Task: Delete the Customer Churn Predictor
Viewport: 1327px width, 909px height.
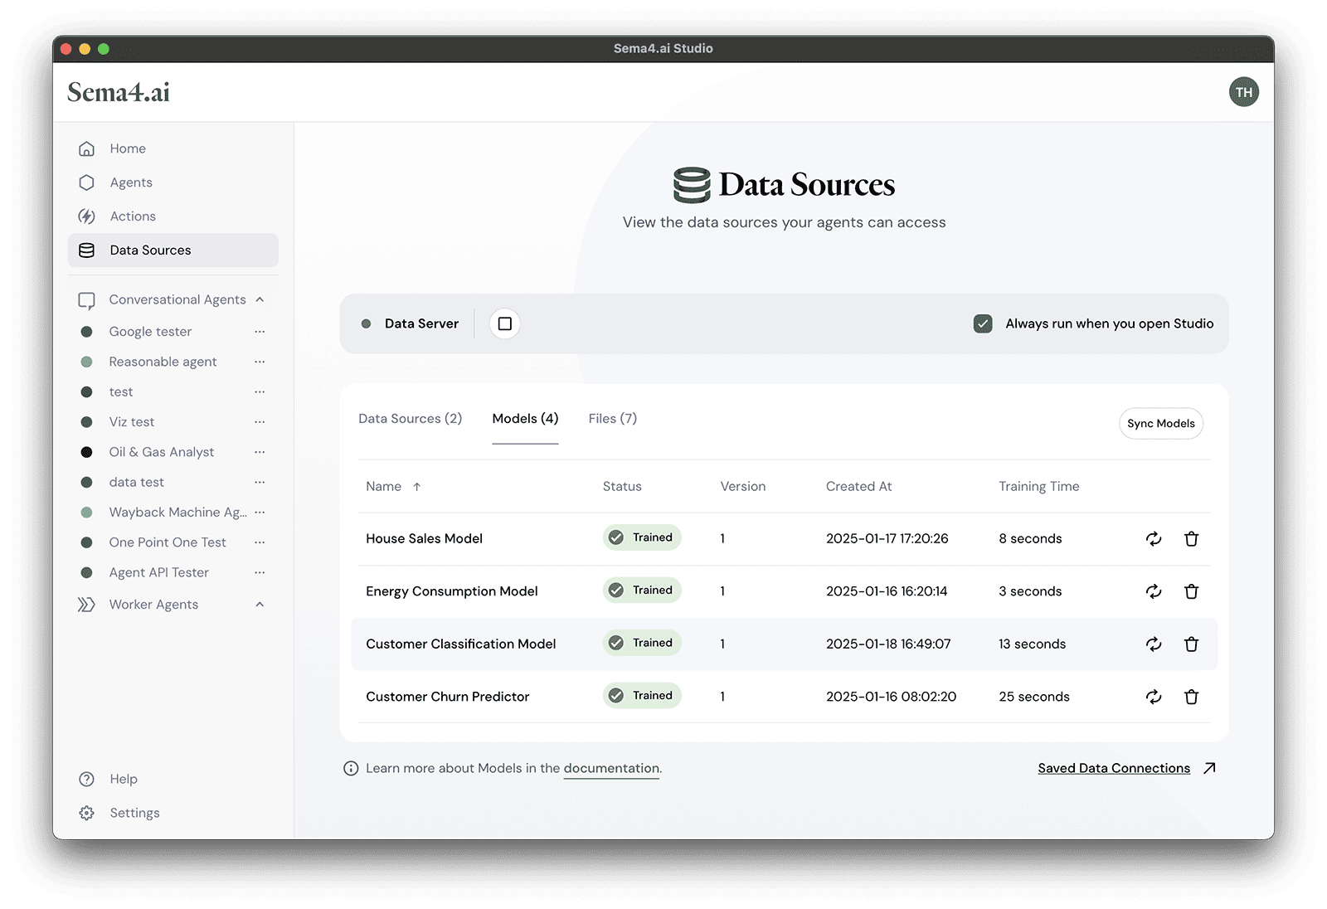Action: click(1191, 697)
